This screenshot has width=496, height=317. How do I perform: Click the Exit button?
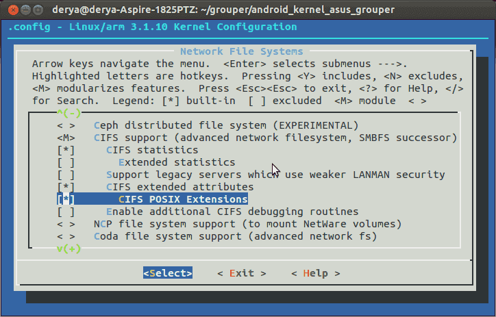tap(242, 273)
